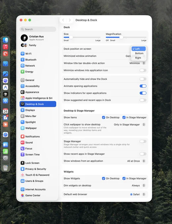172x224 pixels.
Task: Open Accessibility preferences
Action: tap(38, 86)
